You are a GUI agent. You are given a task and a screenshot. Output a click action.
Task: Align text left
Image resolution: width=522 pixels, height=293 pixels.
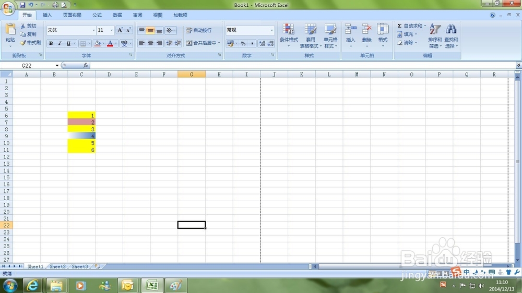click(141, 43)
